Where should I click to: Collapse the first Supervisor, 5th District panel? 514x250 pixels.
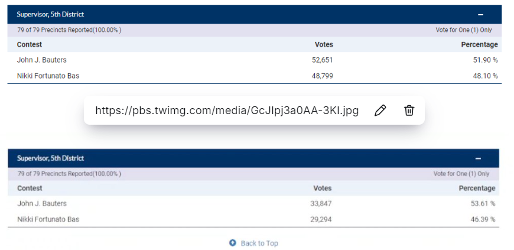click(x=481, y=15)
